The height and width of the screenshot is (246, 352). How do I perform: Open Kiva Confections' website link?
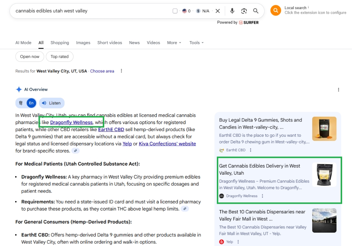coord(167,144)
